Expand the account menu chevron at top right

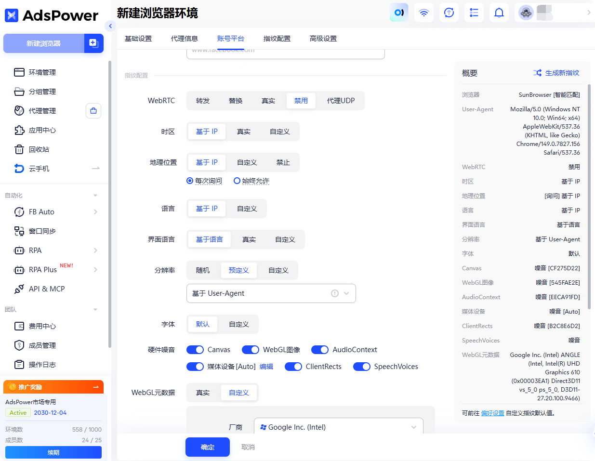[x=589, y=13]
